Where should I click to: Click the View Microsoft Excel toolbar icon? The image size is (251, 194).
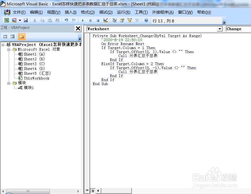click(x=7, y=20)
